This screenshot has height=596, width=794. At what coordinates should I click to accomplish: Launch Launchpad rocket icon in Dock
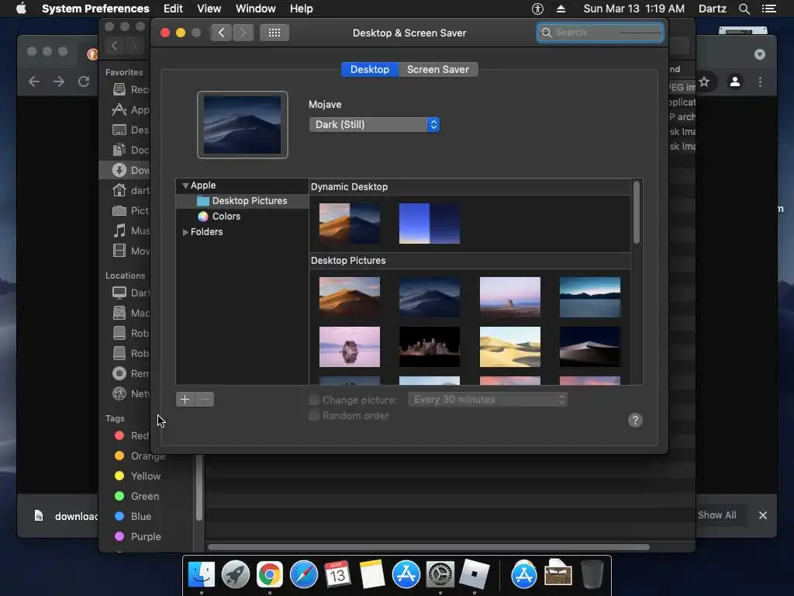tap(236, 574)
